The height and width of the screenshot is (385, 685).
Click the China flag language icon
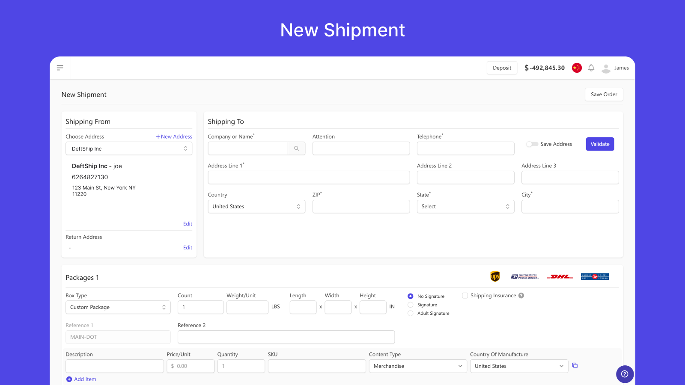click(x=577, y=68)
